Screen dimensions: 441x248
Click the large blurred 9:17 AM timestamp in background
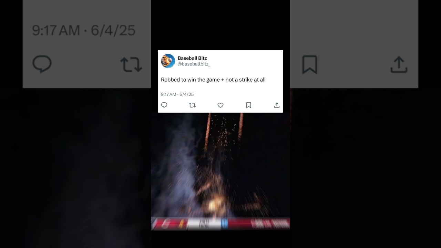point(56,31)
